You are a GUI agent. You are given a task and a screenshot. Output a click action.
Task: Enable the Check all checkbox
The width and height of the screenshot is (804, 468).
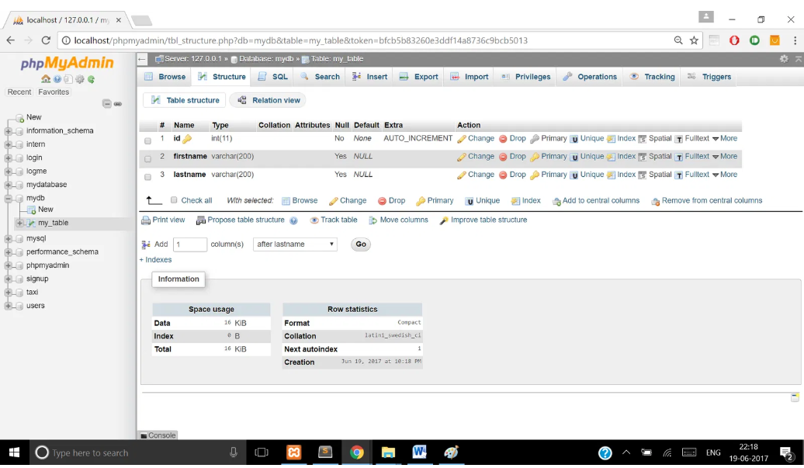(174, 200)
